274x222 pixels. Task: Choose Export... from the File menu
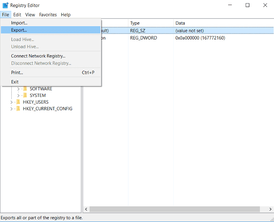coord(19,30)
